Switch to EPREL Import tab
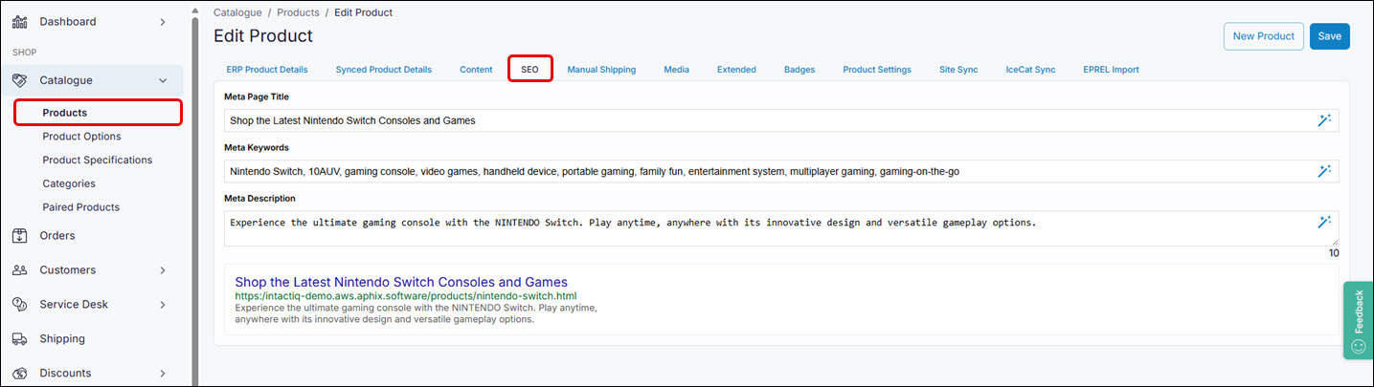The image size is (1374, 387). point(1111,70)
